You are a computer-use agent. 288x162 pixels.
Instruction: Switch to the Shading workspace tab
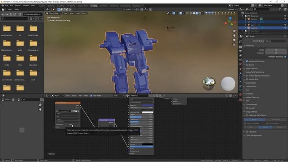(x=94, y=6)
